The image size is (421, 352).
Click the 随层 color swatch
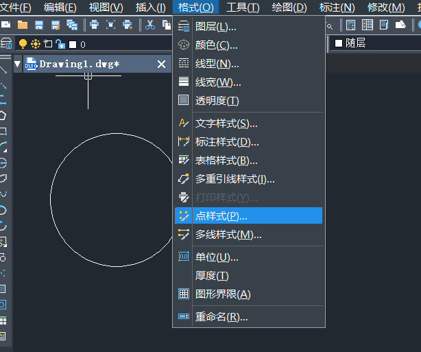coord(339,43)
